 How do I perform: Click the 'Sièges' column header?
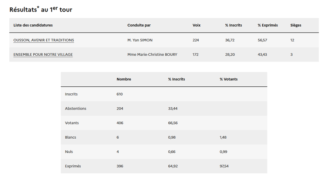click(296, 25)
